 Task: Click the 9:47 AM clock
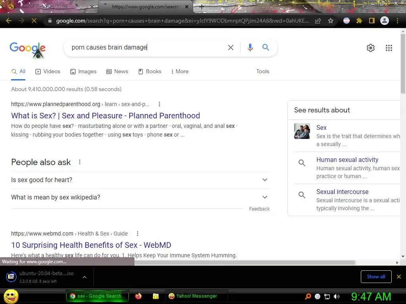tap(371, 296)
